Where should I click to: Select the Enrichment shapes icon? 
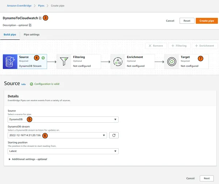(118, 62)
